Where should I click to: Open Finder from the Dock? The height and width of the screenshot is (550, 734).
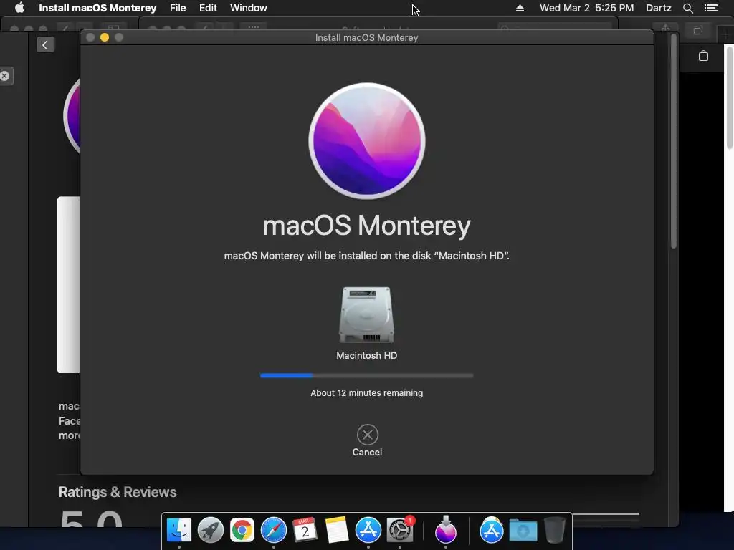[x=178, y=531]
